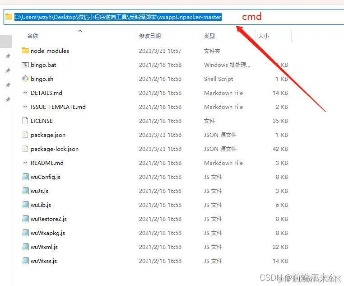
Task: Select the ISSUE_TEMPLATE.md file name
Action: click(58, 107)
